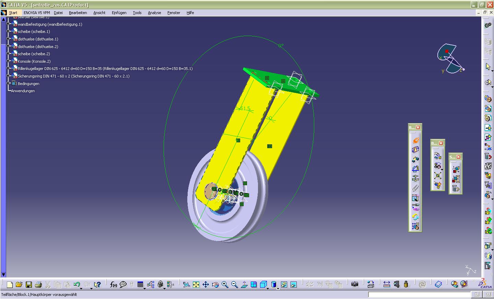
Task: Click the Normal View icon
Action: [244, 285]
